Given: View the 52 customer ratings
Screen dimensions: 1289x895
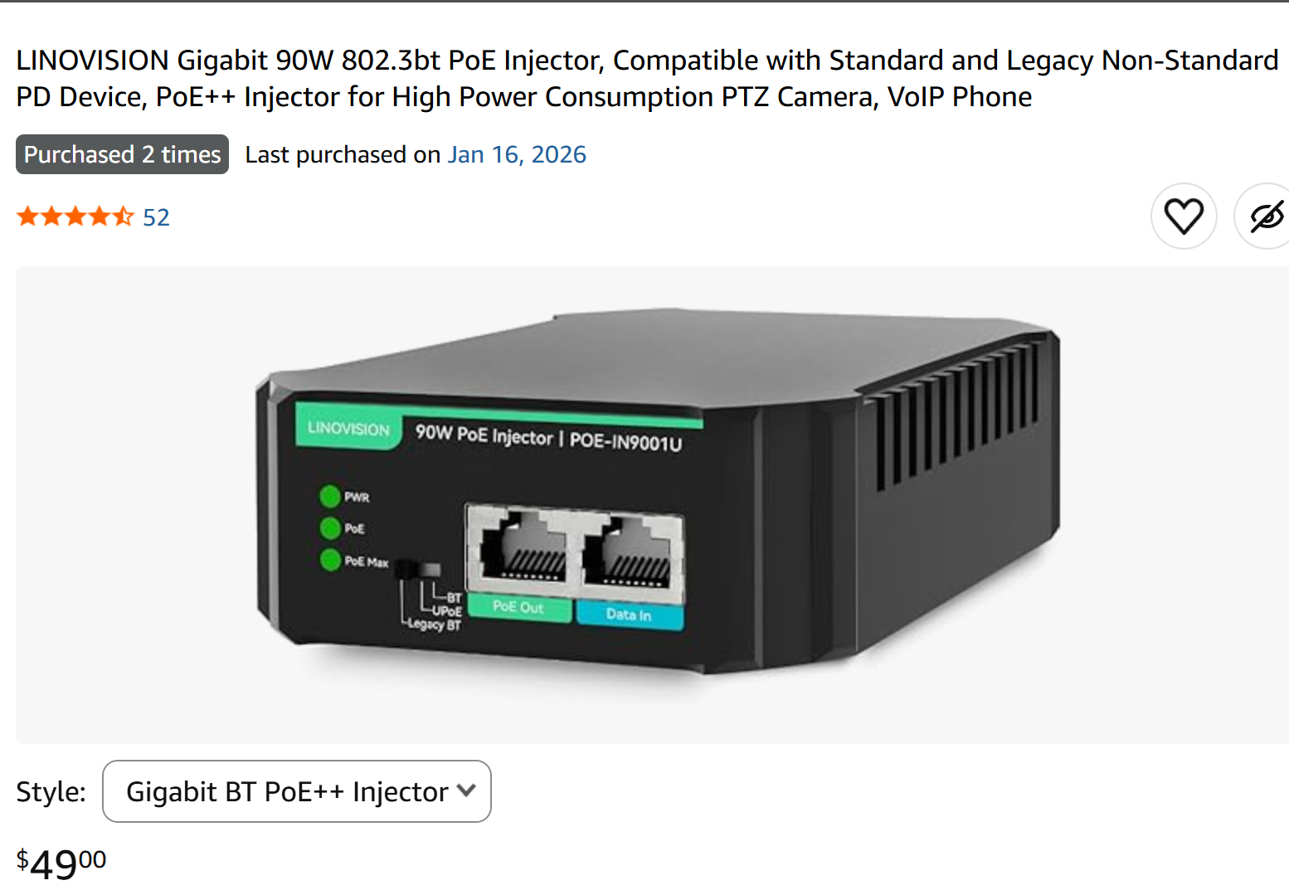Looking at the screenshot, I should pyautogui.click(x=156, y=217).
